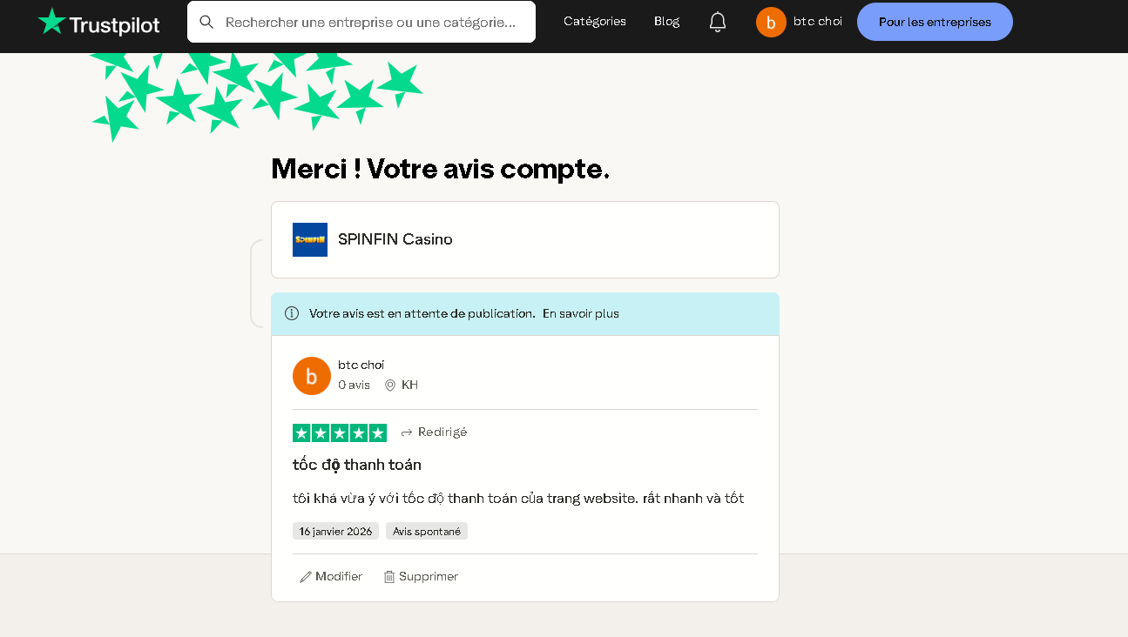Image resolution: width=1128 pixels, height=637 pixels.
Task: Open the notifications bell
Action: pos(718,22)
